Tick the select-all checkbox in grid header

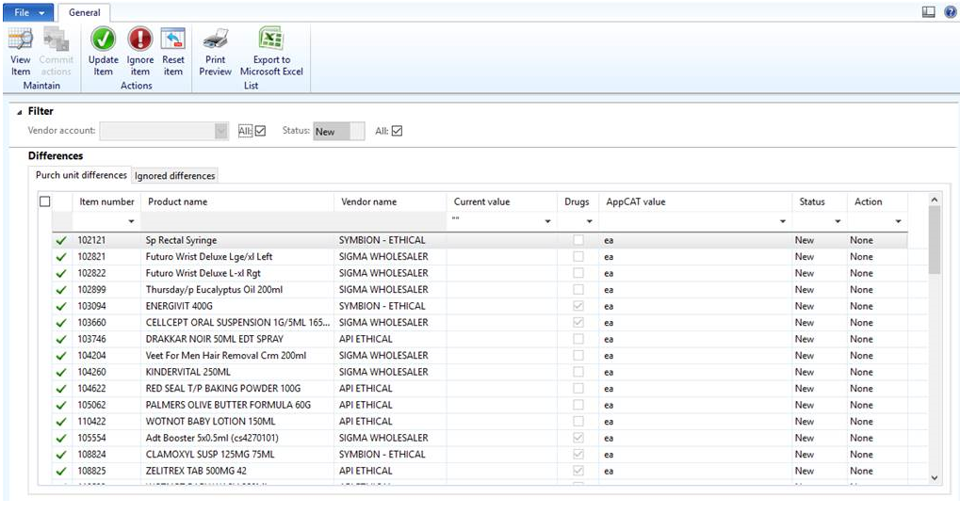(44, 201)
